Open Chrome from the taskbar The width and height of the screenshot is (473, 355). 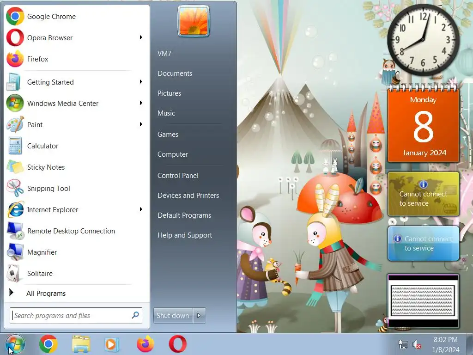[48, 344]
